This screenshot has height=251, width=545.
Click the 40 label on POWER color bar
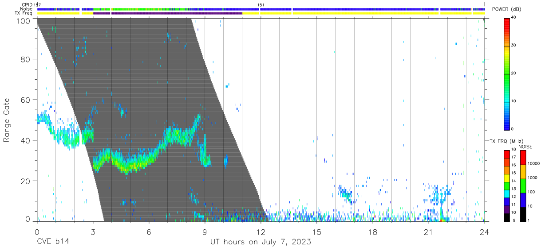[x=514, y=17]
